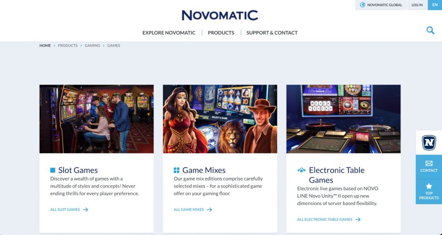The height and width of the screenshot is (235, 442).
Task: Open the search magnifier icon
Action: [430, 30]
